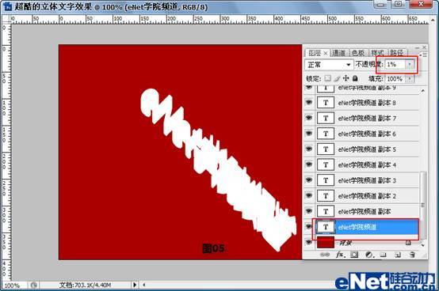Image resolution: width=439 pixels, height=291 pixels.
Task: Select layer eNet学院频道 副本 4
Action: click(x=367, y=165)
